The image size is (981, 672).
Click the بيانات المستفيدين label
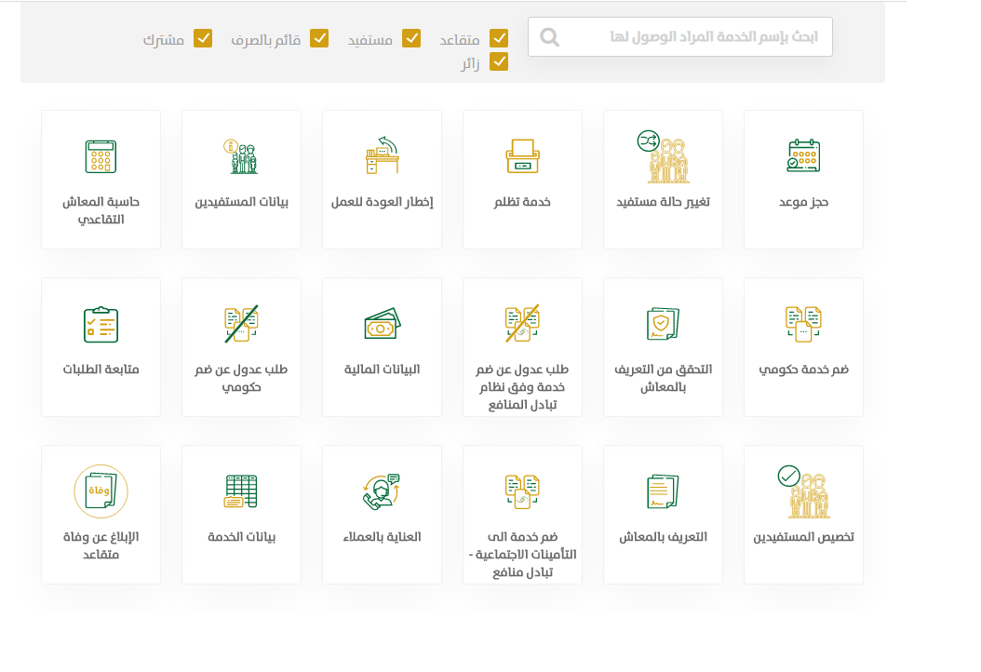coord(241,201)
